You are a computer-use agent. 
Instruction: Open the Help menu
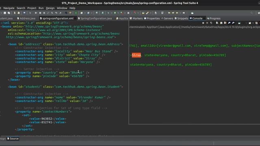coord(72,8)
